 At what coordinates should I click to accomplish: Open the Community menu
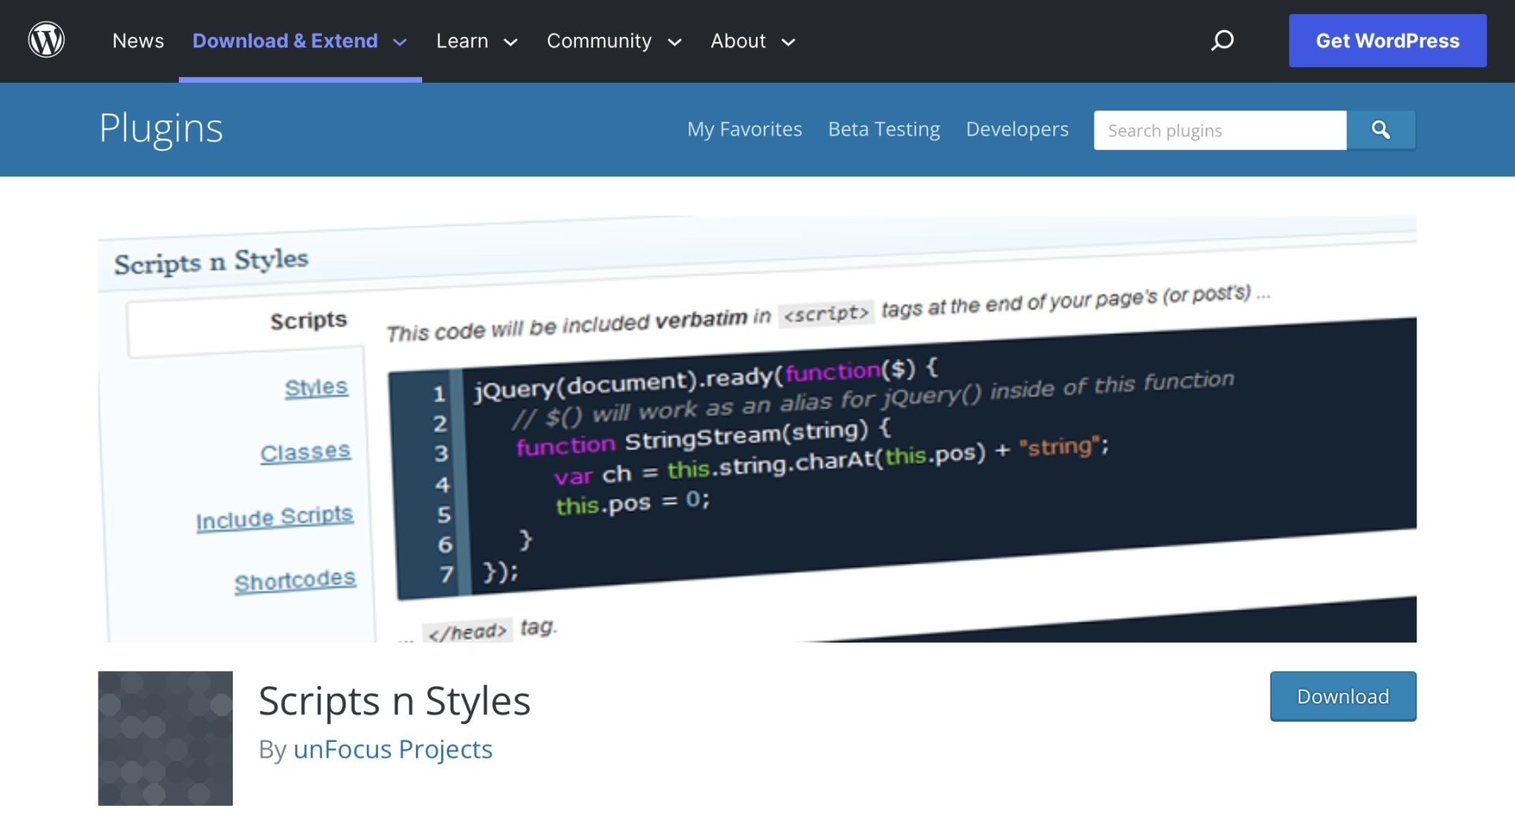(x=599, y=41)
